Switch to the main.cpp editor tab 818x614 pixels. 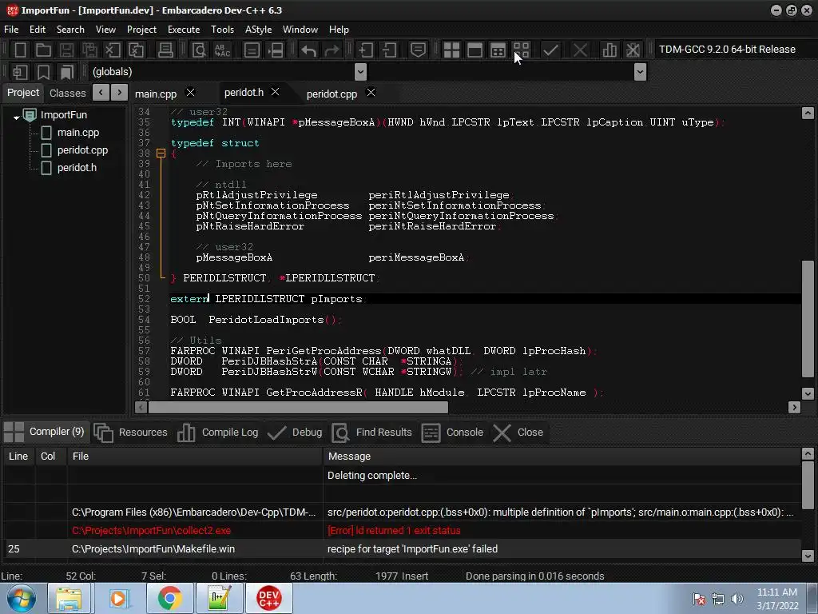[x=156, y=94]
